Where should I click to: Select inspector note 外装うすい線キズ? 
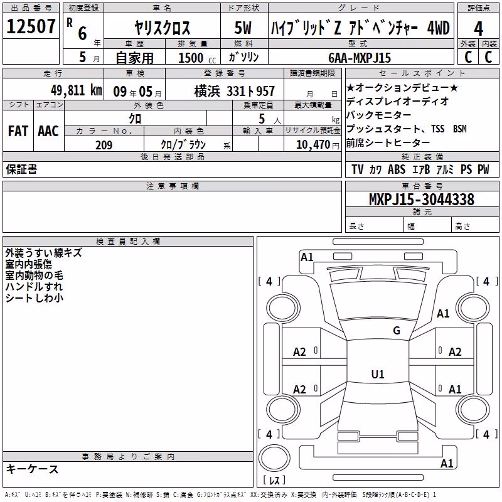click(x=43, y=253)
